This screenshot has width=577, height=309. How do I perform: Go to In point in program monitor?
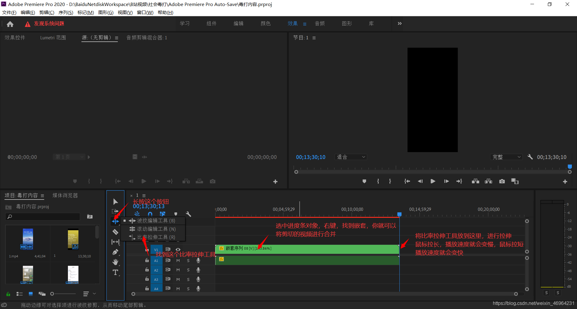407,181
